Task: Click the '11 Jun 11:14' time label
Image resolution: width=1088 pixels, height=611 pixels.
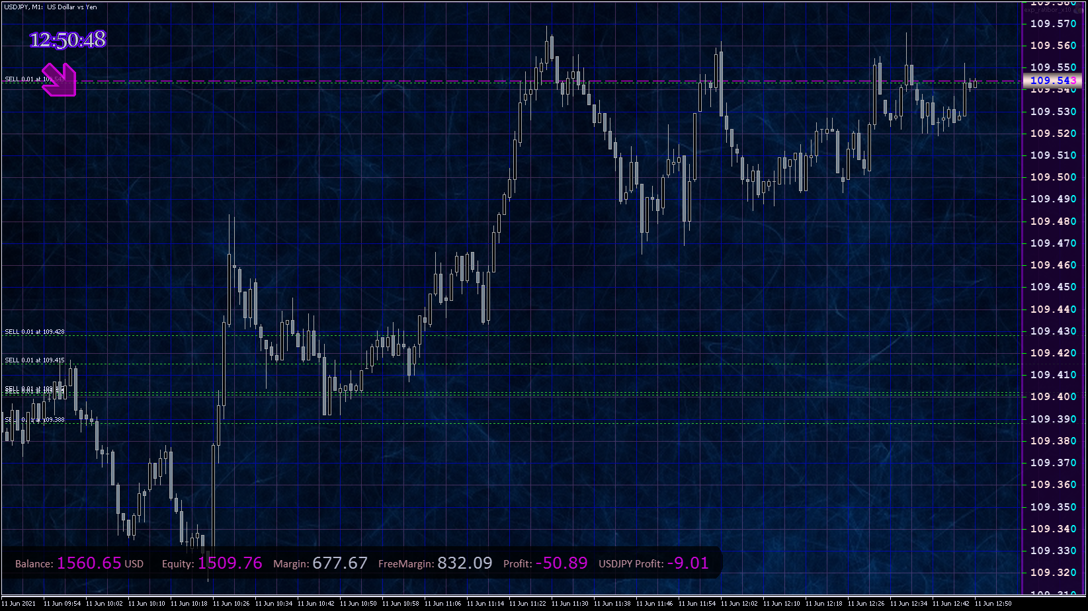Action: (x=485, y=603)
